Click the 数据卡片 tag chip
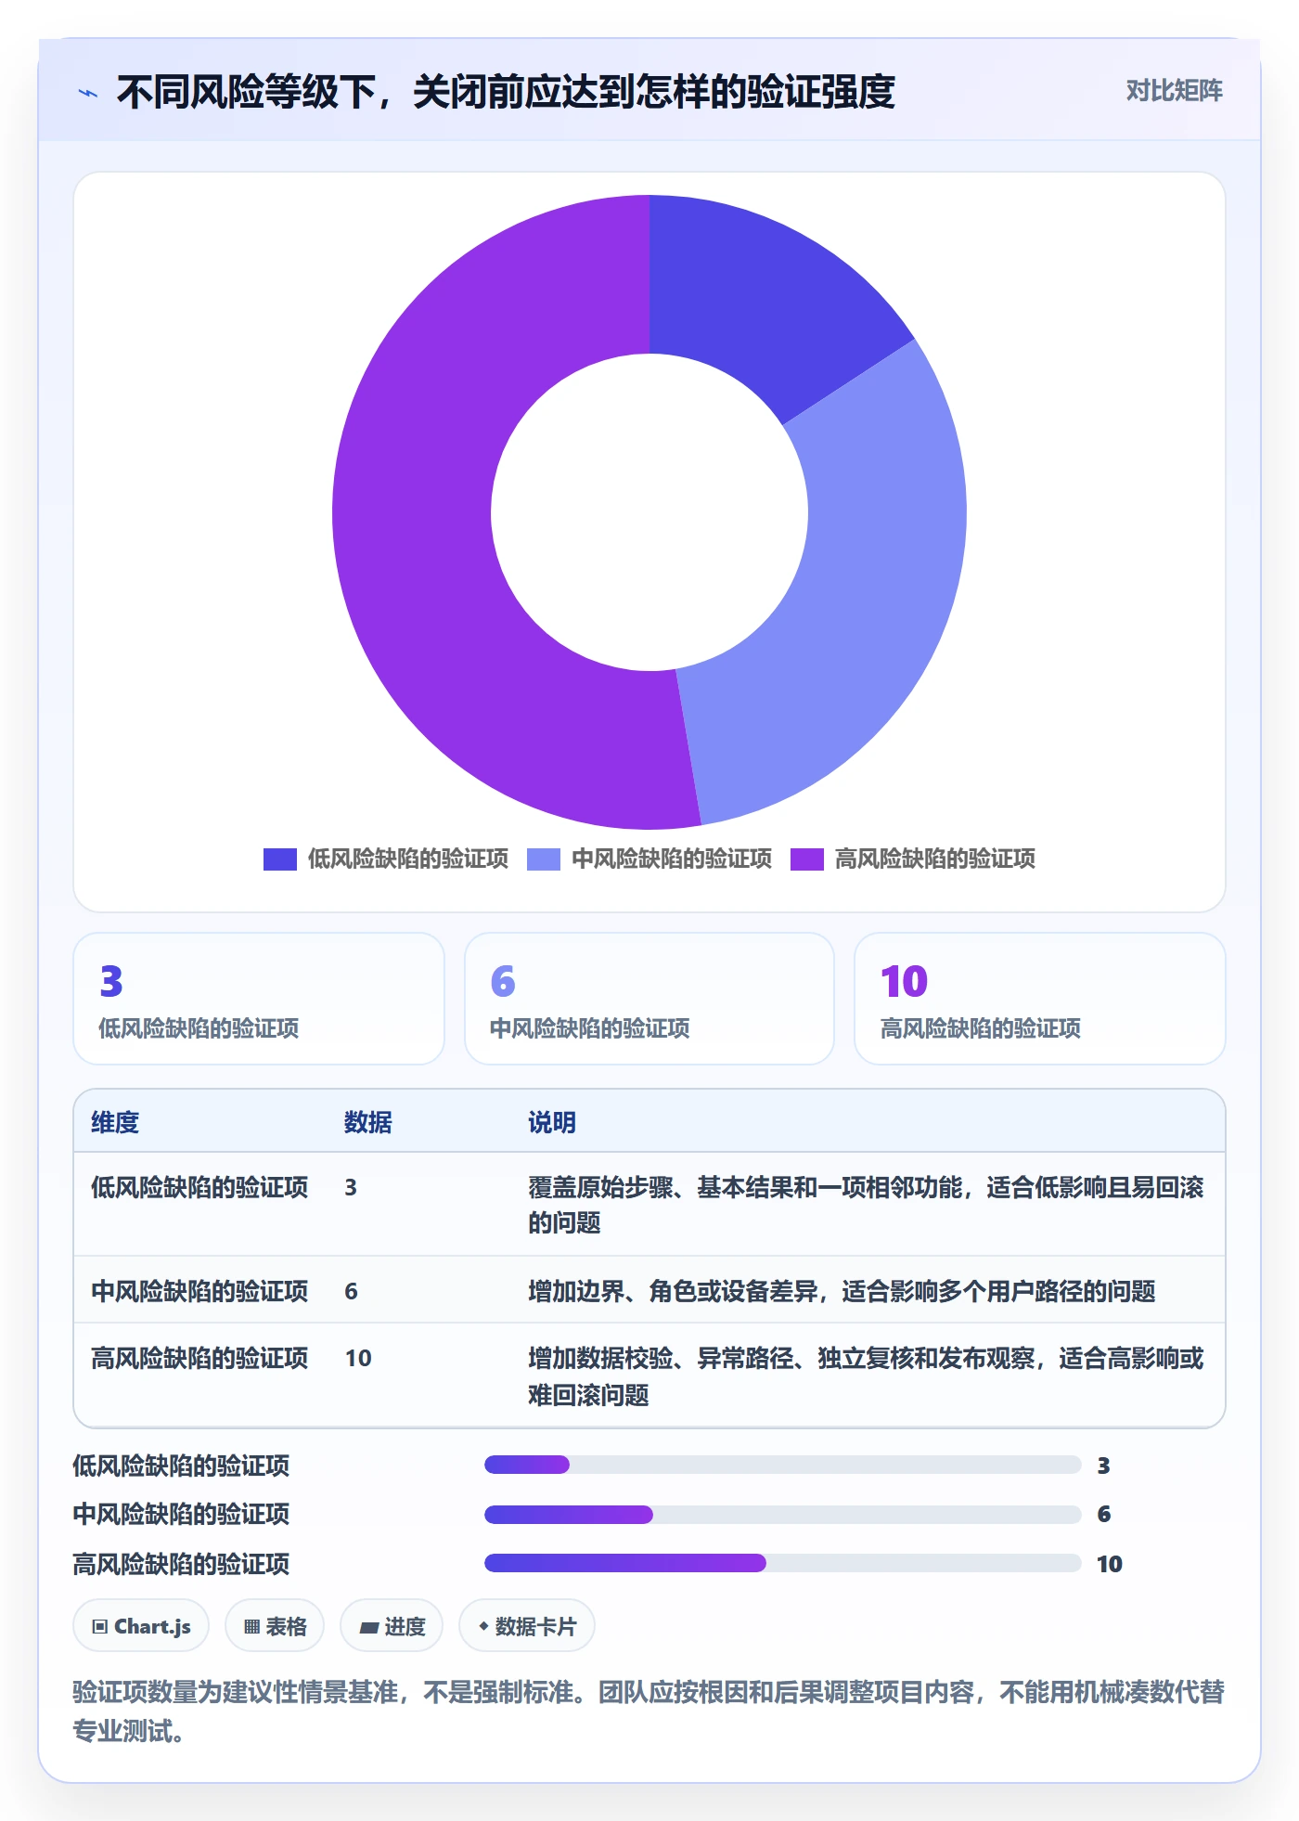Image resolution: width=1299 pixels, height=1821 pixels. tap(527, 1625)
